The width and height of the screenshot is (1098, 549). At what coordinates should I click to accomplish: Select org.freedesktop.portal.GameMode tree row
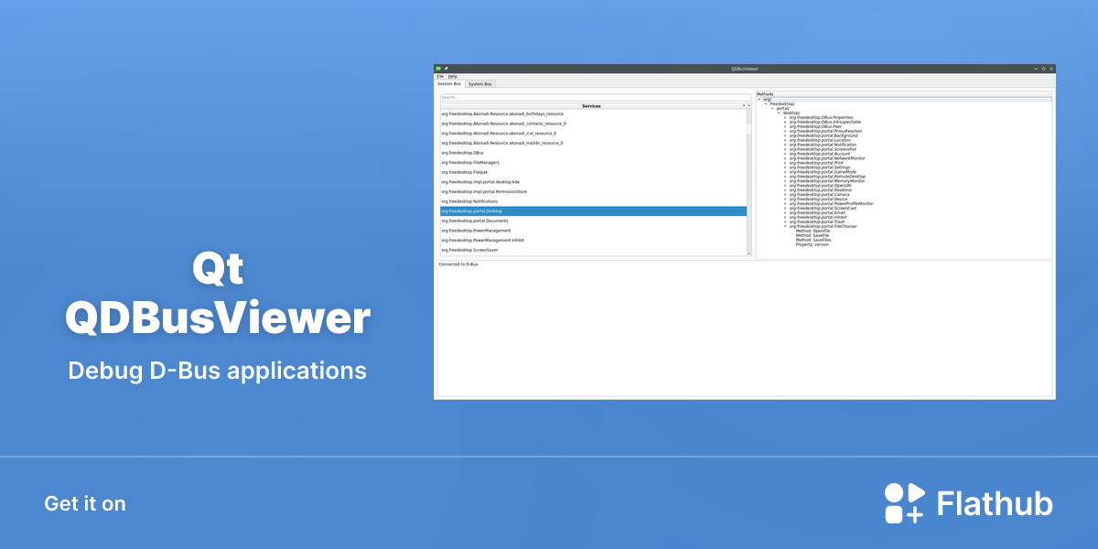pos(822,172)
